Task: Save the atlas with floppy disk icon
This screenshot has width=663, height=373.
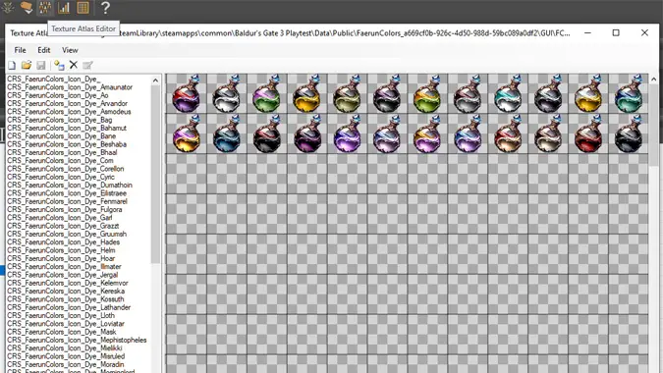Action: (x=41, y=65)
